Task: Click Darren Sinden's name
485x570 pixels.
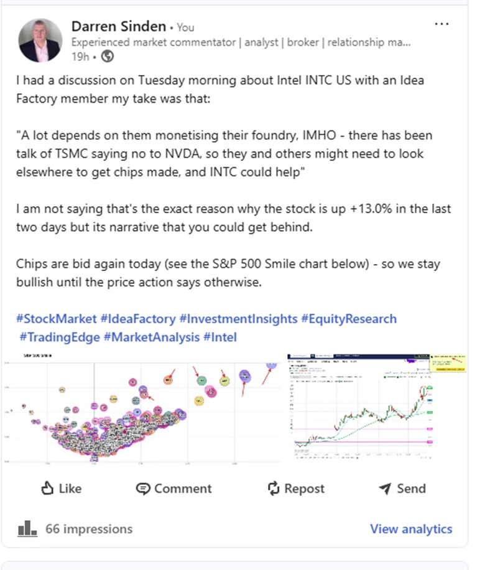Action: (118, 26)
